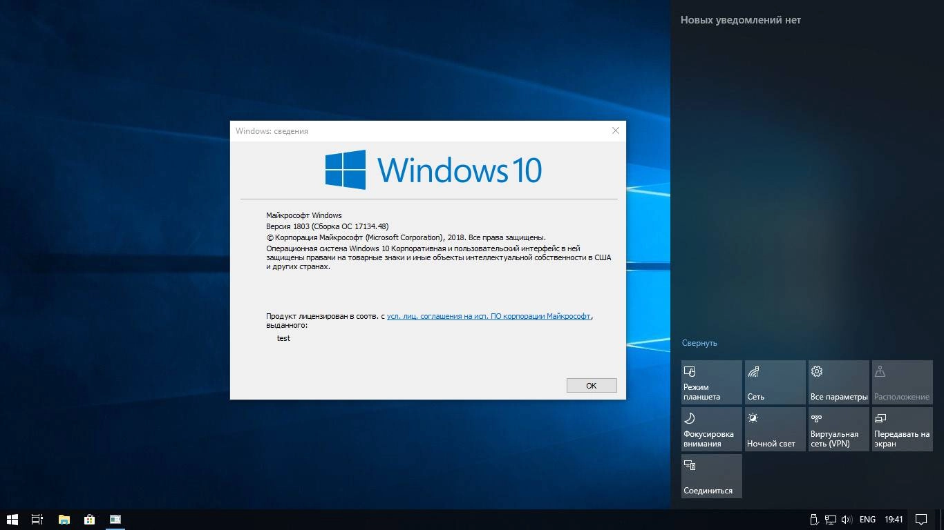Enable Ночной свет tile
The width and height of the screenshot is (944, 530).
tap(775, 429)
